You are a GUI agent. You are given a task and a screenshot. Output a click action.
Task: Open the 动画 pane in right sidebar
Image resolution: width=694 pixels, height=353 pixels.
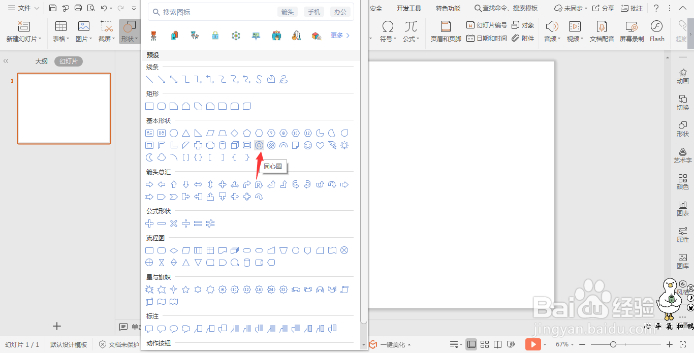coord(683,76)
